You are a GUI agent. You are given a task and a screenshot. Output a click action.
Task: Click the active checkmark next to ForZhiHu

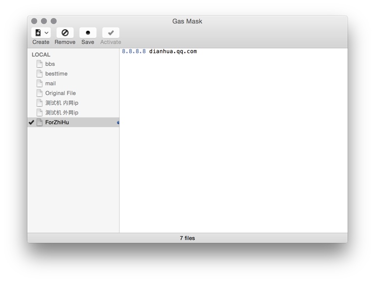click(x=31, y=122)
